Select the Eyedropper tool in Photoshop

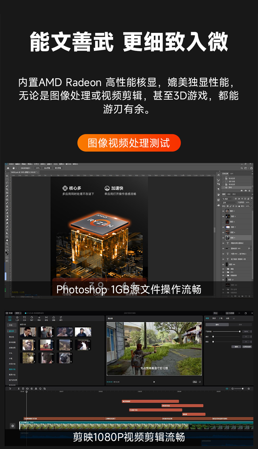tap(7, 196)
